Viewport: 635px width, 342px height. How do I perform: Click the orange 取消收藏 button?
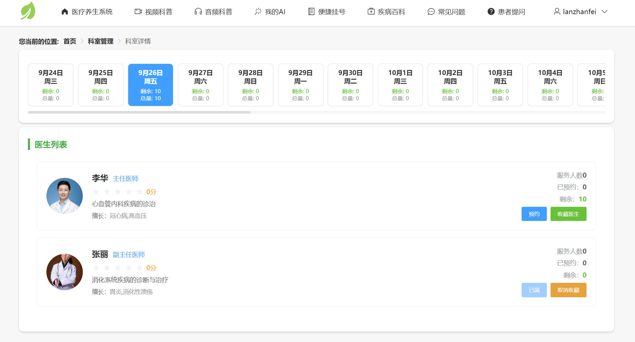(568, 290)
